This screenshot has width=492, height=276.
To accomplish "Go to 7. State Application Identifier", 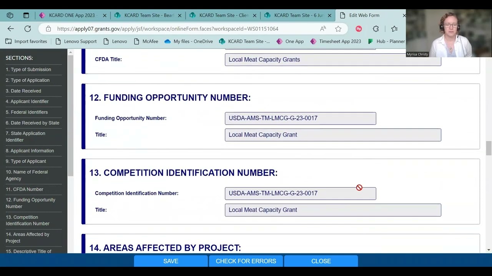I will point(25,136).
